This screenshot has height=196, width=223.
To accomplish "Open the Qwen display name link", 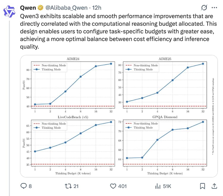I will coord(28,7).
